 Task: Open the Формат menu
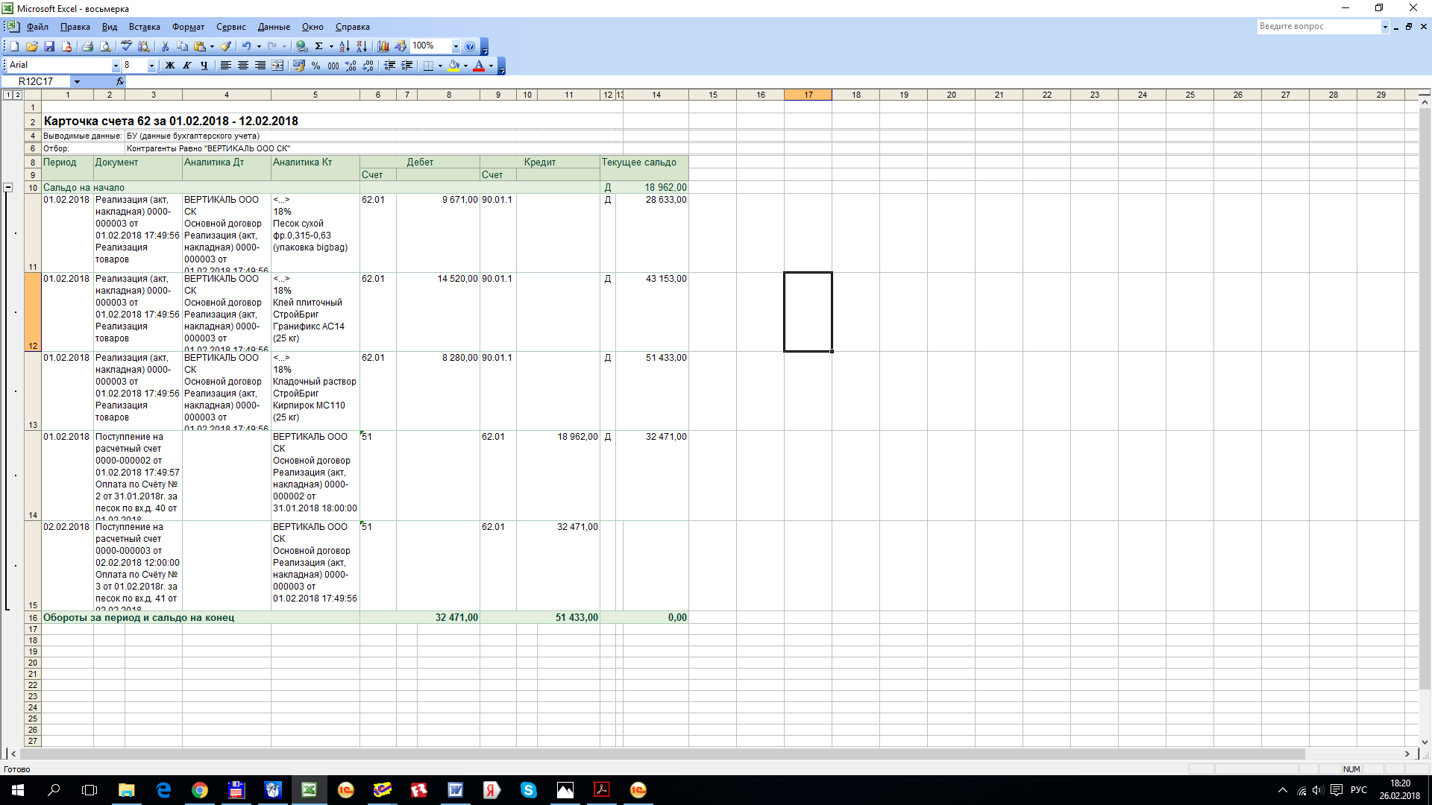click(188, 27)
